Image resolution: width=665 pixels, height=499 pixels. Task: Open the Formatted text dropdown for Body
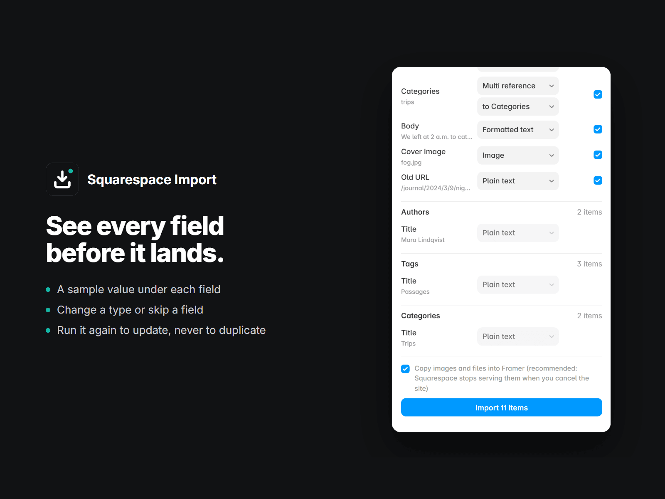click(x=518, y=130)
